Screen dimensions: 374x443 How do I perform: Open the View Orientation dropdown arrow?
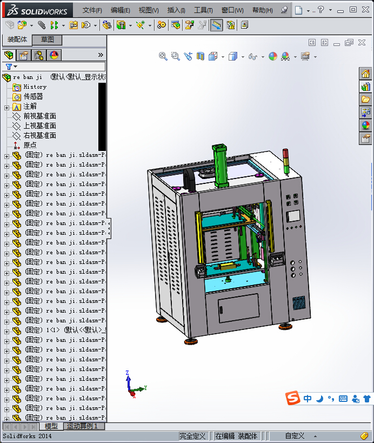(x=223, y=57)
